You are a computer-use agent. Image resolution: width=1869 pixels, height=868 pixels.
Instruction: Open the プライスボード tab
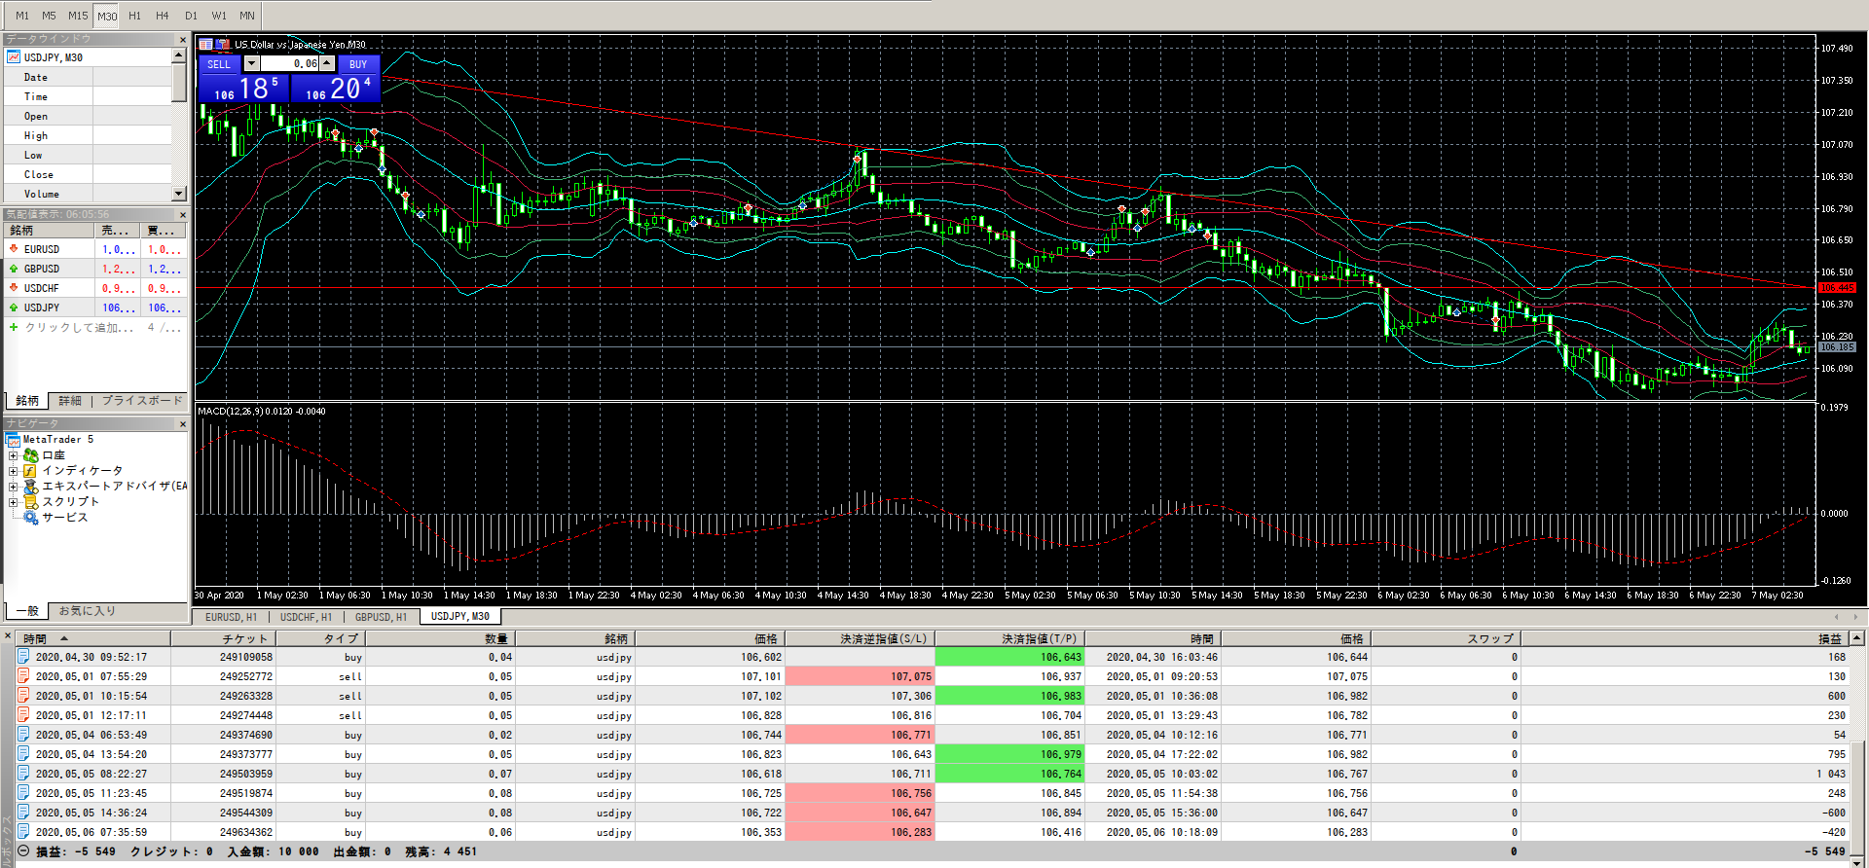coord(142,401)
